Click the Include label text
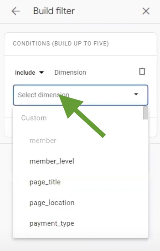160x251 pixels. 25,72
